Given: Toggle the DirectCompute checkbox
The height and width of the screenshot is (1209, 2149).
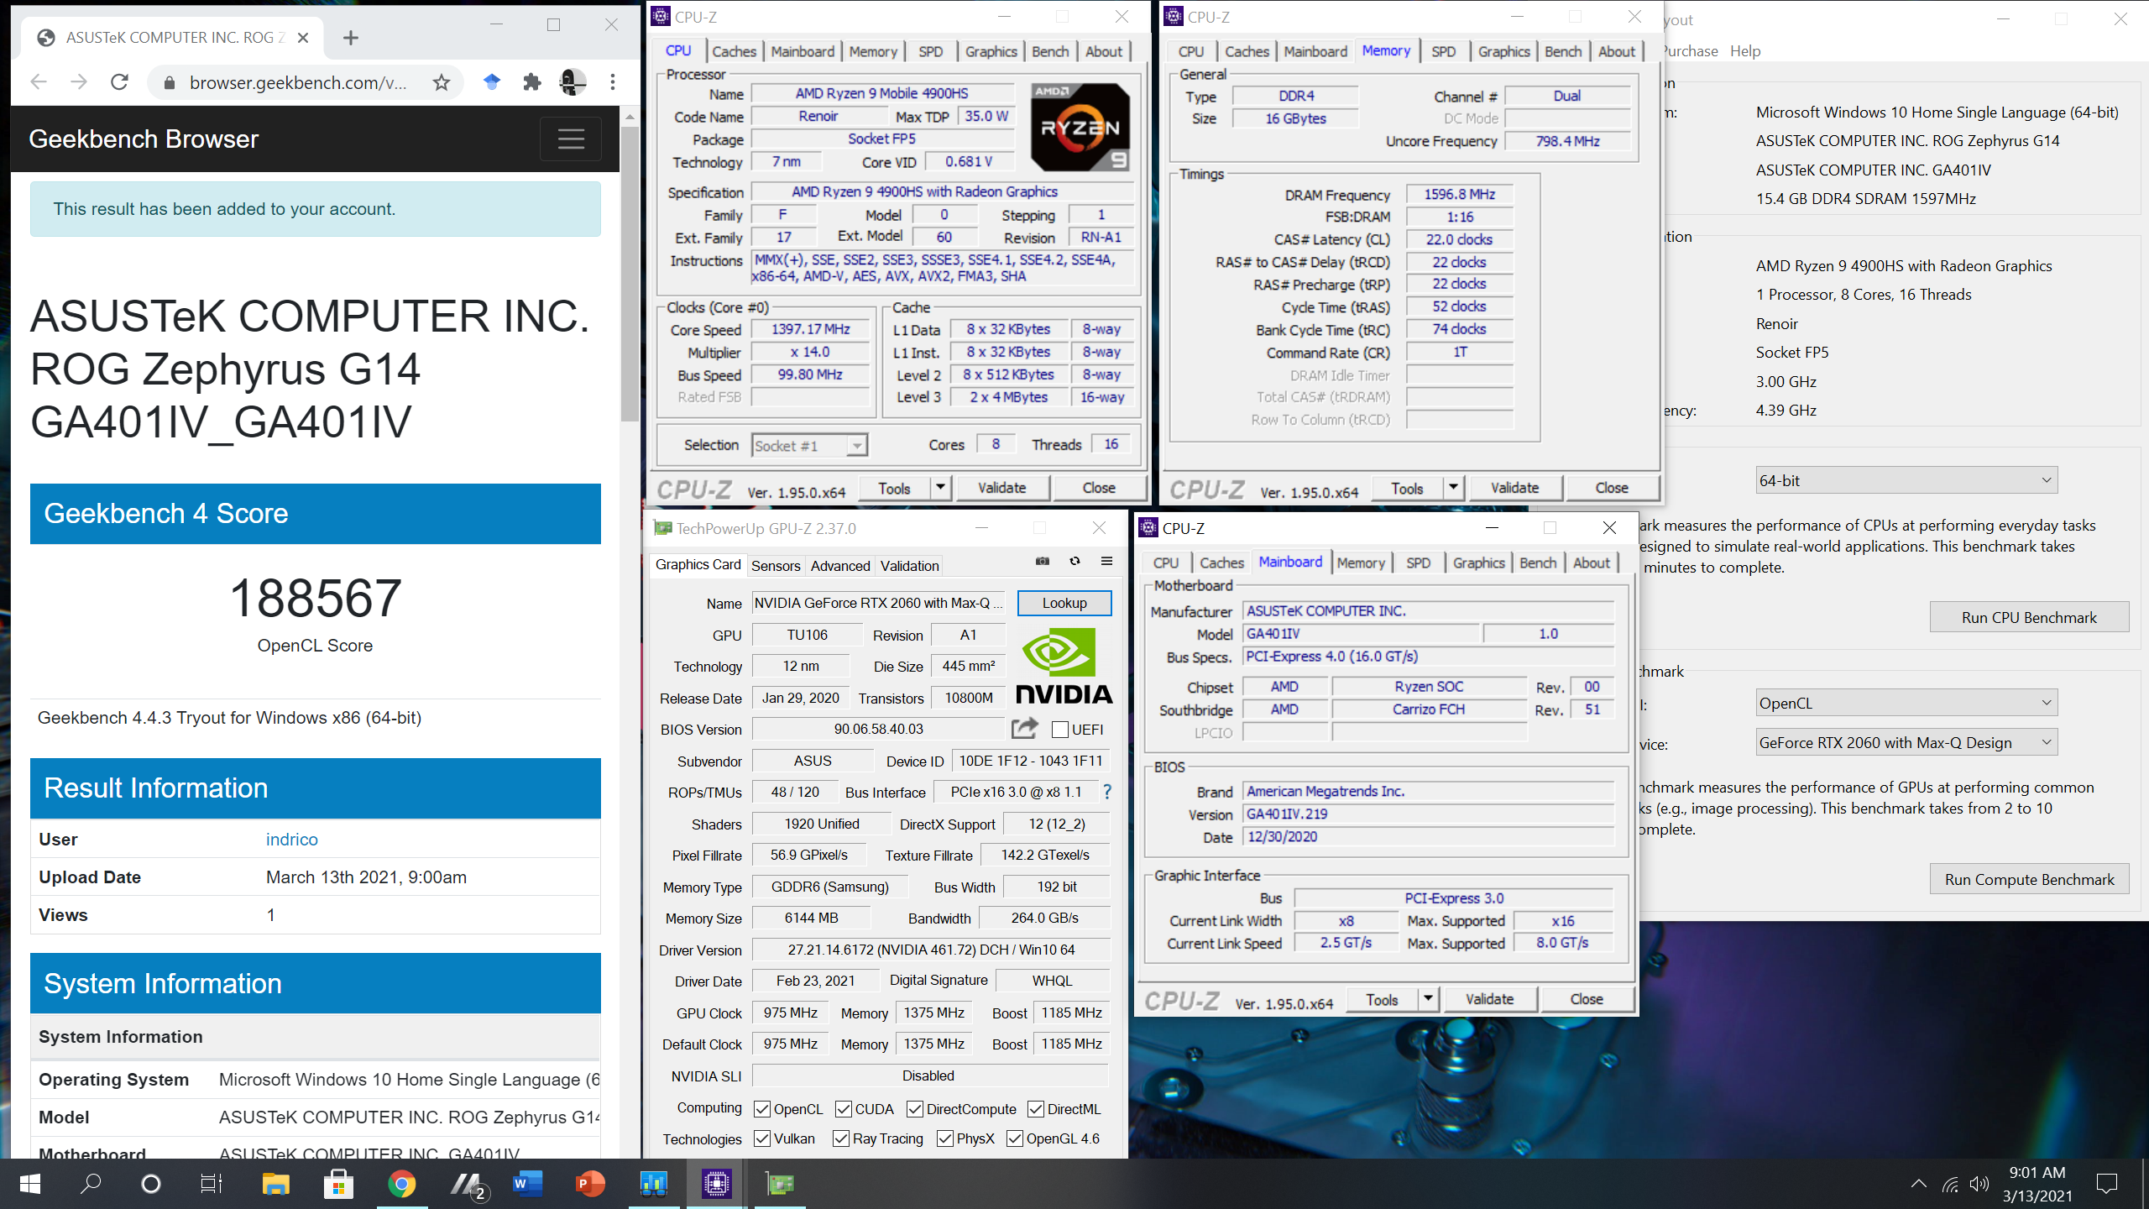Looking at the screenshot, I should click(915, 1109).
